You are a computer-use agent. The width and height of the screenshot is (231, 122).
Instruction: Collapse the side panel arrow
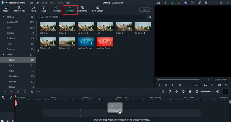pyautogui.click(x=38, y=51)
